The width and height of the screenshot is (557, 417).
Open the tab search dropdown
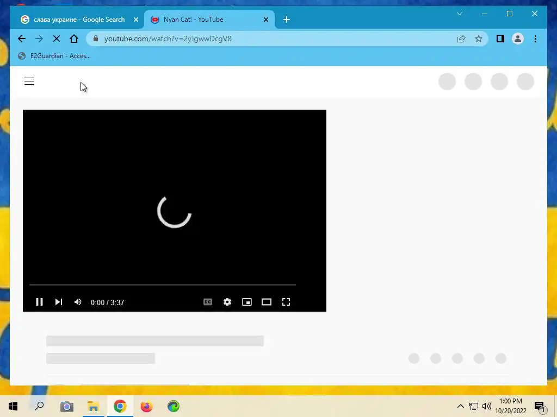click(460, 14)
